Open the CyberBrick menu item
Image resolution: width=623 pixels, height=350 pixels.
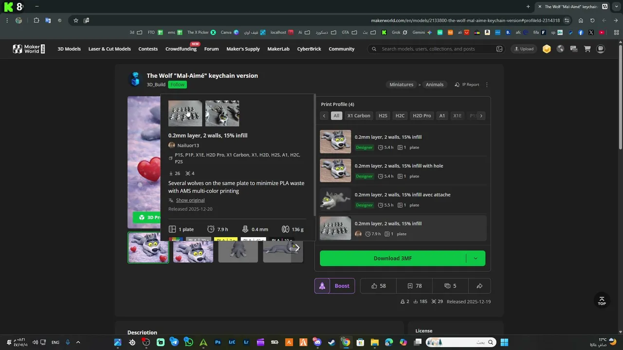point(309,49)
